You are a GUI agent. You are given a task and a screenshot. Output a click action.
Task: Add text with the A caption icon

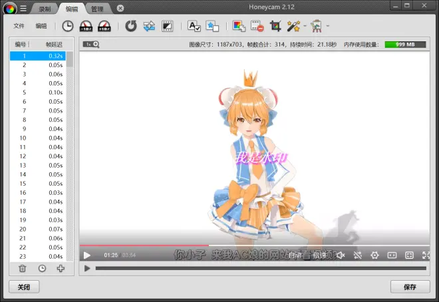[194, 26]
